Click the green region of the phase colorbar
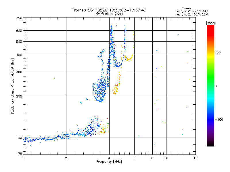This screenshot has height=172, width=230. coord(210,77)
